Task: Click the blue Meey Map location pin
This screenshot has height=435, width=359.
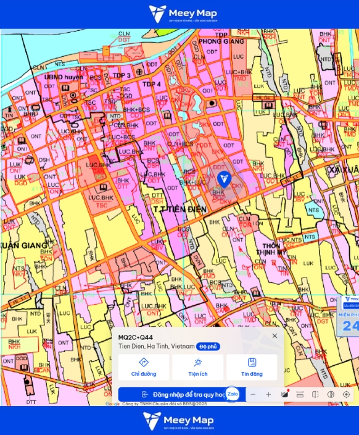Action: 224,179
